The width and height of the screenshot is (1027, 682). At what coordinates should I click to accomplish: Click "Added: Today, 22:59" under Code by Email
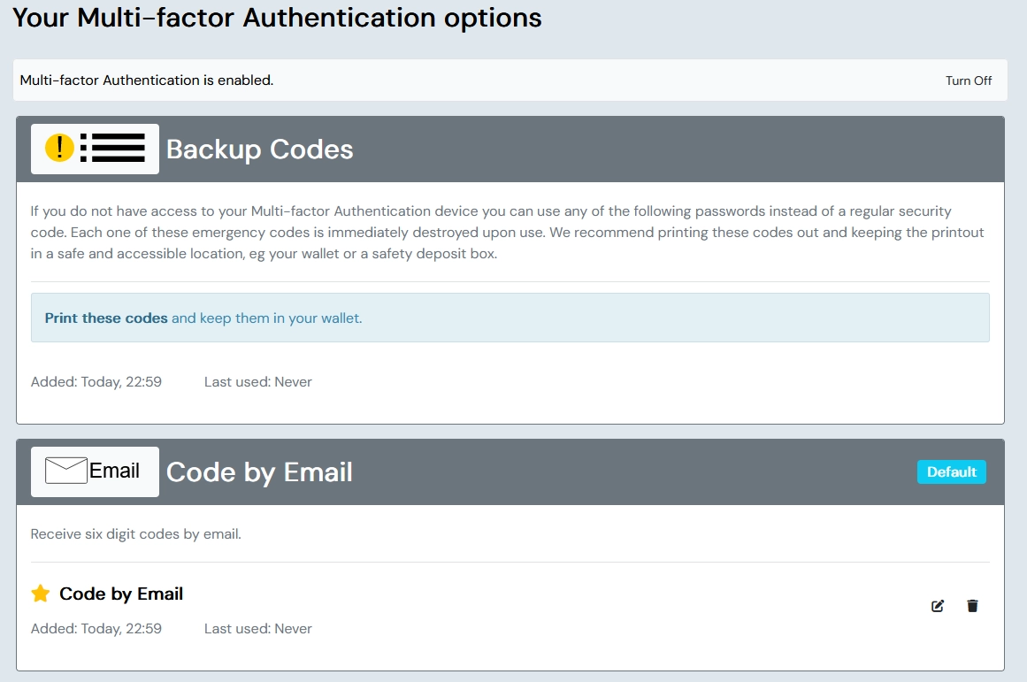[96, 629]
